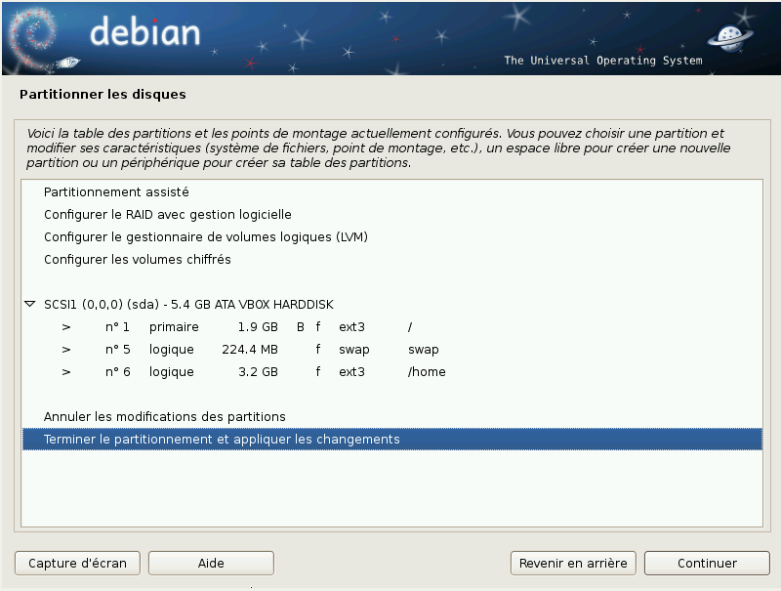Choose Configurer le RAID avec gestion logicielle
Viewport: 781px width, 591px height.
click(392, 214)
